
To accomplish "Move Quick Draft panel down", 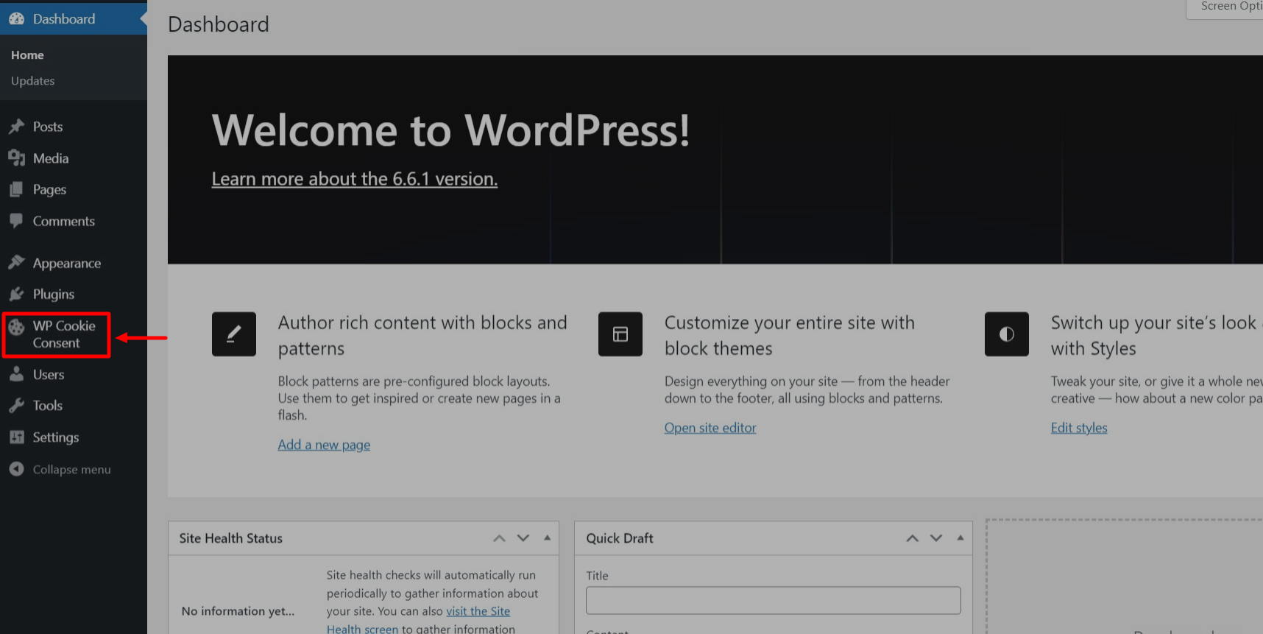I will [936, 538].
